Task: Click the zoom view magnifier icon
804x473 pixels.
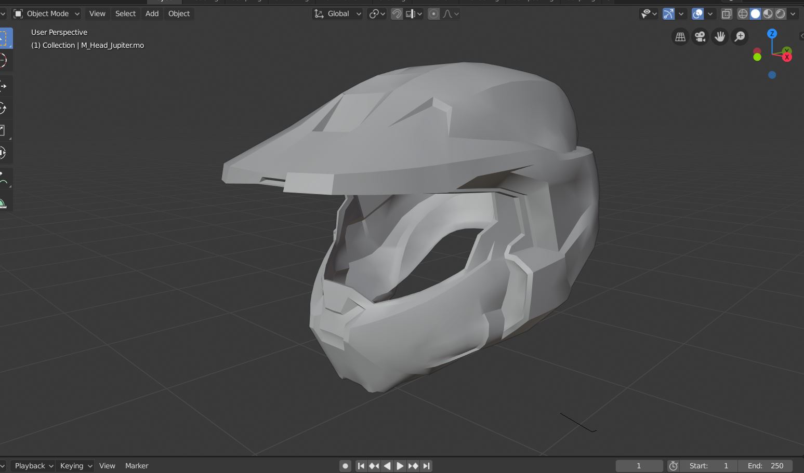Action: click(x=740, y=37)
